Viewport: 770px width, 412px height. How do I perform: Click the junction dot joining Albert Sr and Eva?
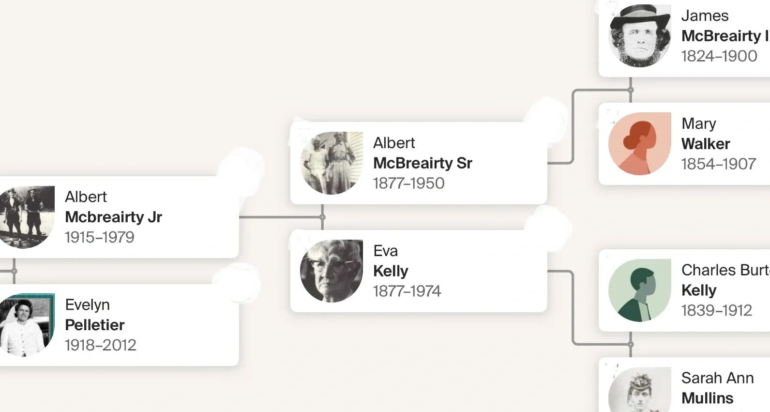click(322, 217)
